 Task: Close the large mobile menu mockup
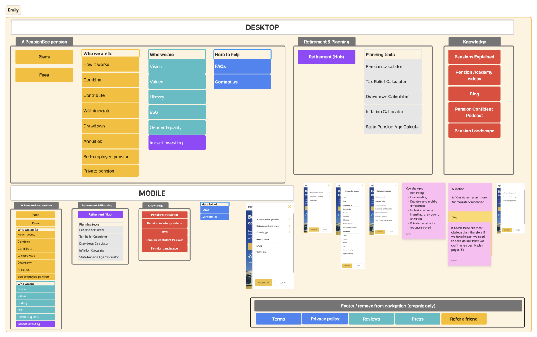pyautogui.click(x=290, y=207)
